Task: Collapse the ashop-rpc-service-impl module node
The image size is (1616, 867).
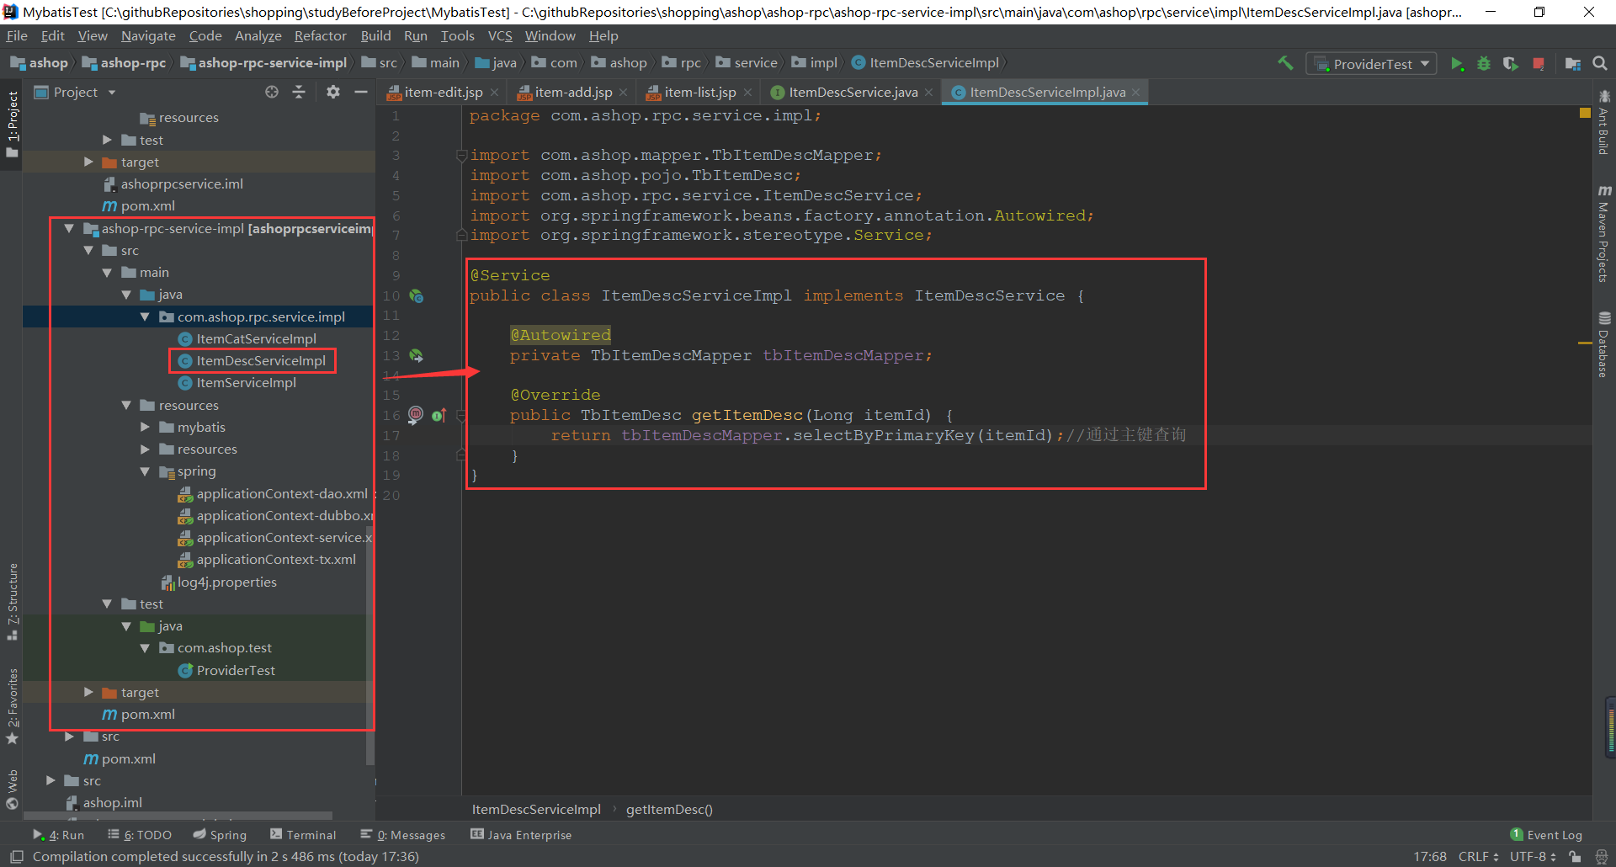Action: coord(69,228)
